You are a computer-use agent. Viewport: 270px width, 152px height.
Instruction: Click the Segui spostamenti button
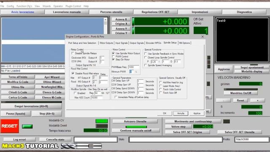tap(252, 68)
